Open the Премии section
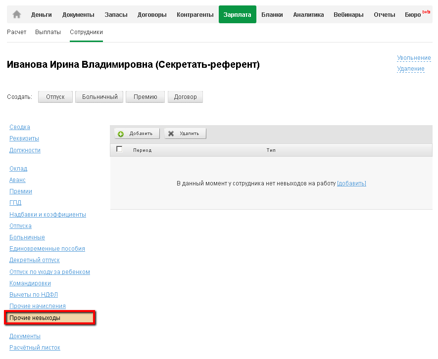 point(21,191)
